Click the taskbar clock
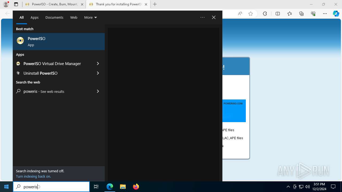The width and height of the screenshot is (342, 192). pos(319,187)
